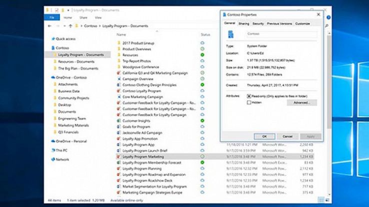Screen dimensions: 369x207
Task: Click the Contoso folder icon in Properties dialog
Action: tap(231, 34)
